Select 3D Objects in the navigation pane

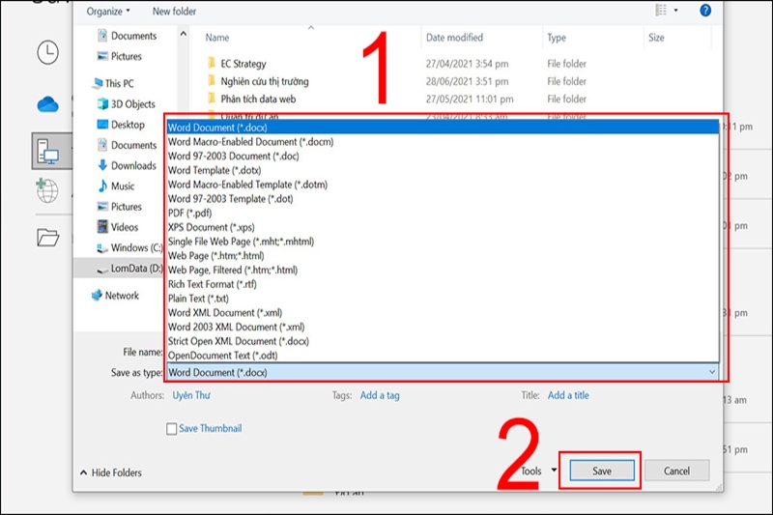tap(132, 104)
